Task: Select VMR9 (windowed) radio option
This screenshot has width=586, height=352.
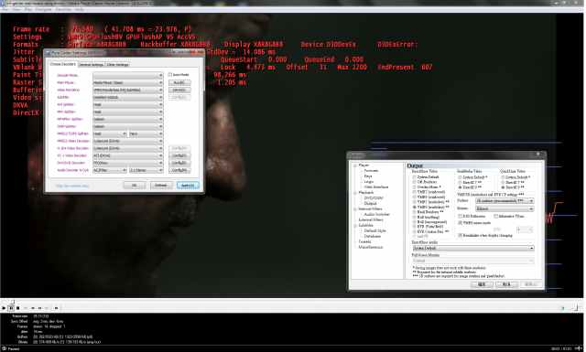Action: click(x=415, y=197)
